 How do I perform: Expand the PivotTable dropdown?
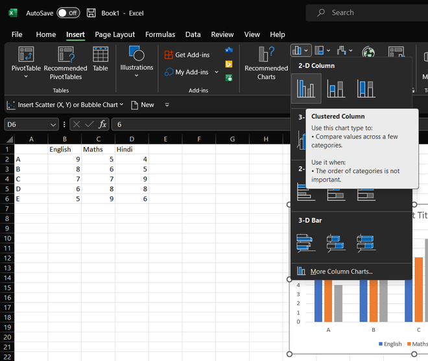(26, 76)
